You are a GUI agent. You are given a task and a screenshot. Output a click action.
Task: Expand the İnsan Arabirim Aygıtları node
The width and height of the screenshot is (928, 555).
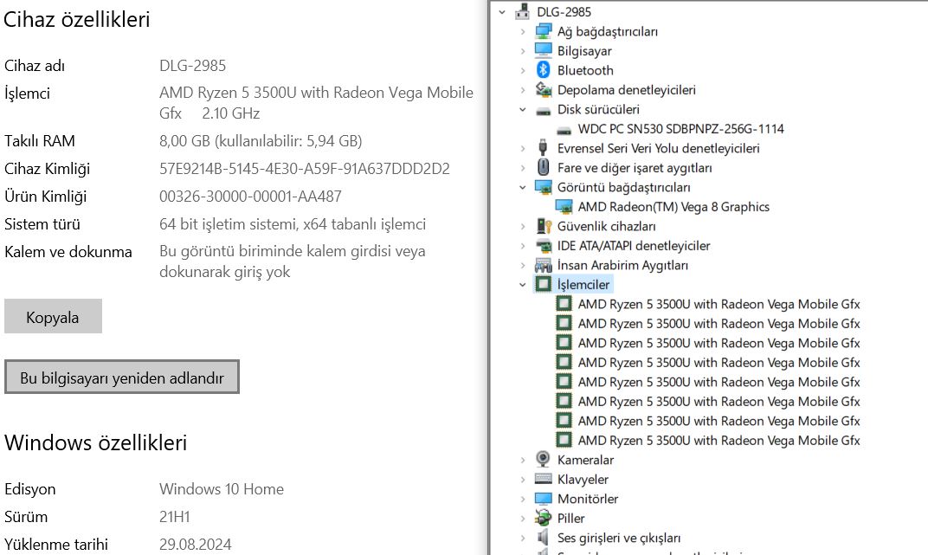click(x=523, y=266)
